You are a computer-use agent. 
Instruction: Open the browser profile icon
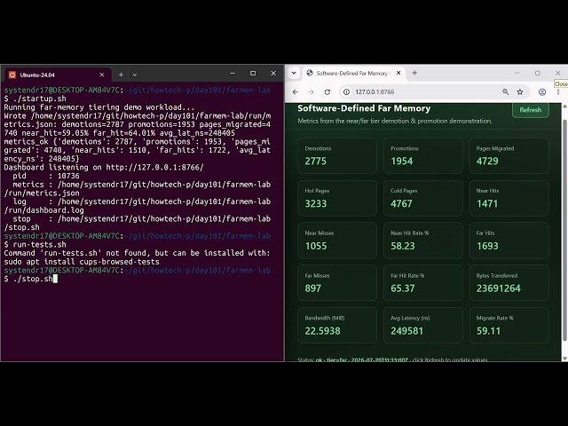(x=542, y=92)
